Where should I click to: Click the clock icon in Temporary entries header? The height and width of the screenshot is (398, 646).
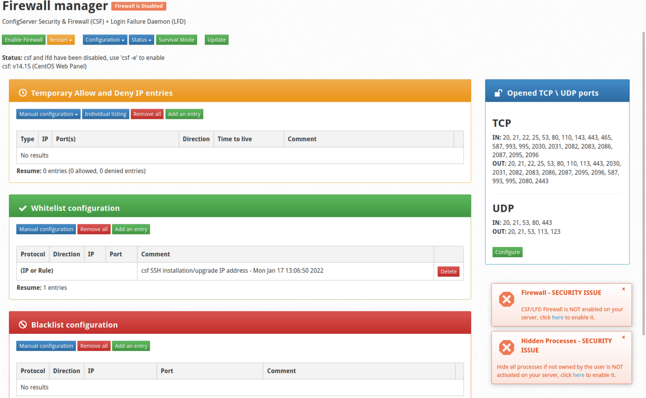click(x=23, y=93)
